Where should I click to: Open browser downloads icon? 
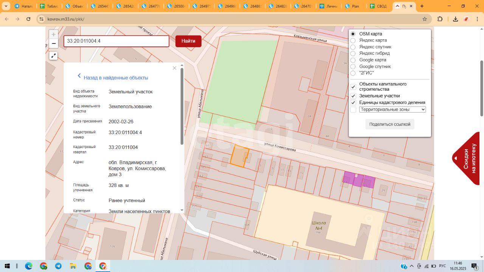pyautogui.click(x=456, y=19)
